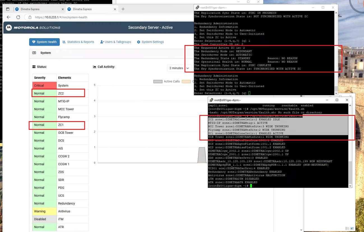The image size is (364, 232).
Task: Close the first Dimetra Express tab
Action: tap(62, 9)
